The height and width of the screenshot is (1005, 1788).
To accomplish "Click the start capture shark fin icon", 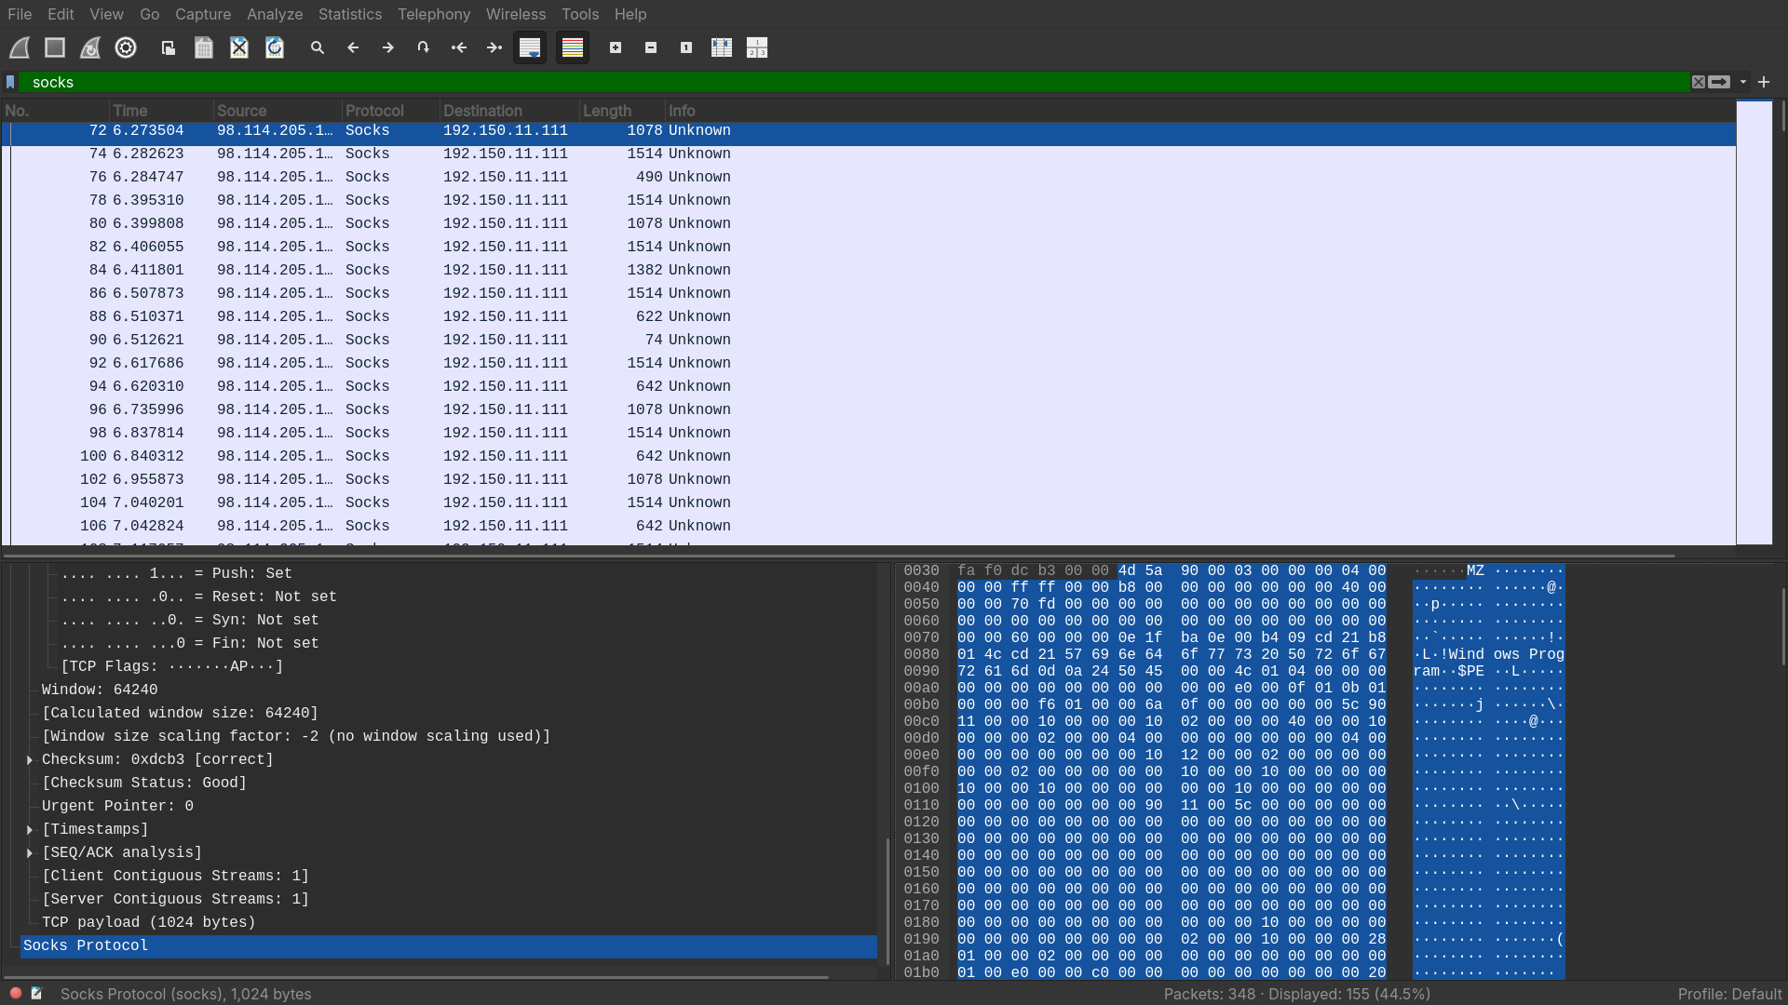I will pos(20,47).
